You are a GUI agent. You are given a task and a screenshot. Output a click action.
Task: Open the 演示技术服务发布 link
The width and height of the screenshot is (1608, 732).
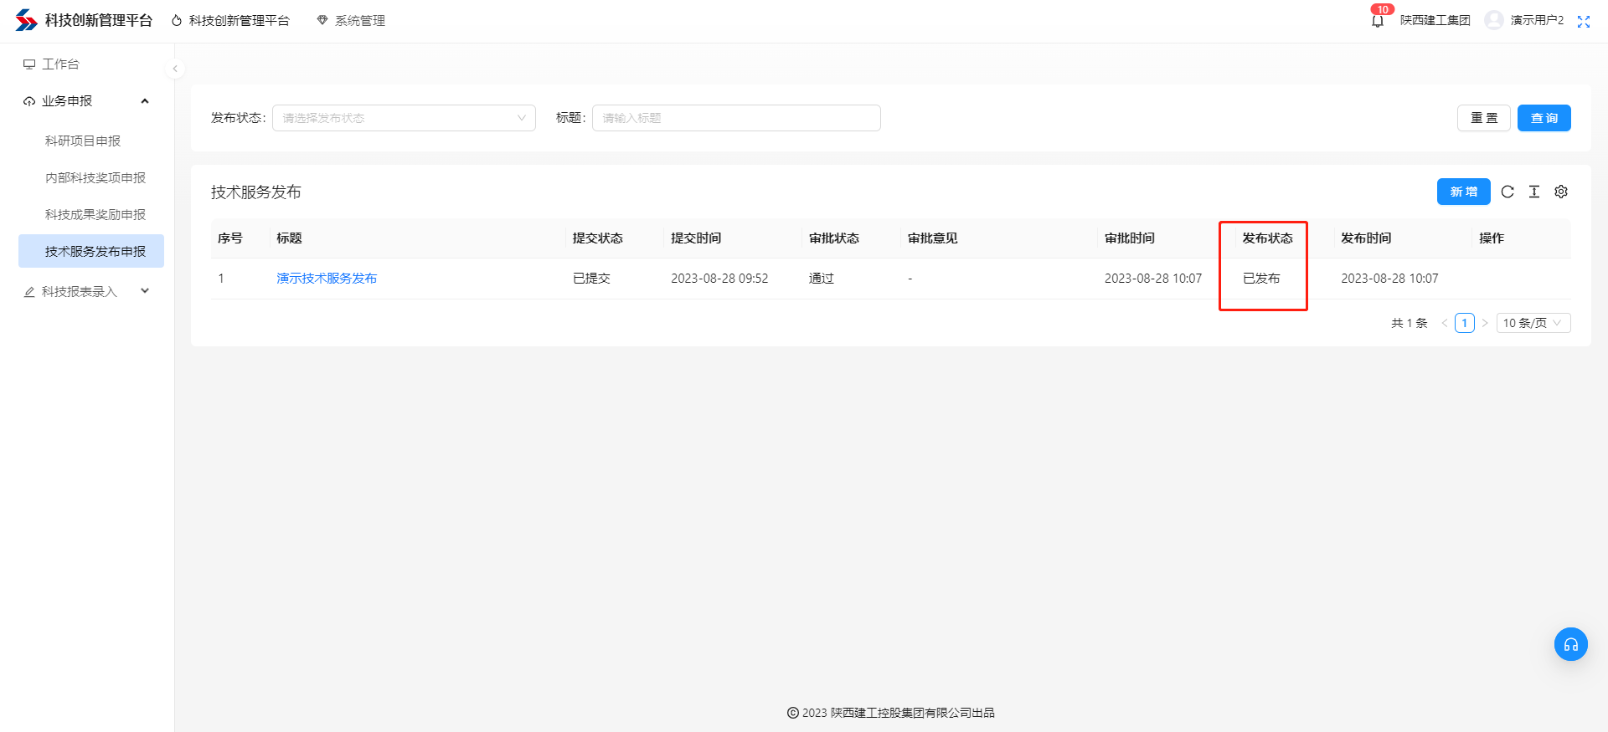coord(327,279)
